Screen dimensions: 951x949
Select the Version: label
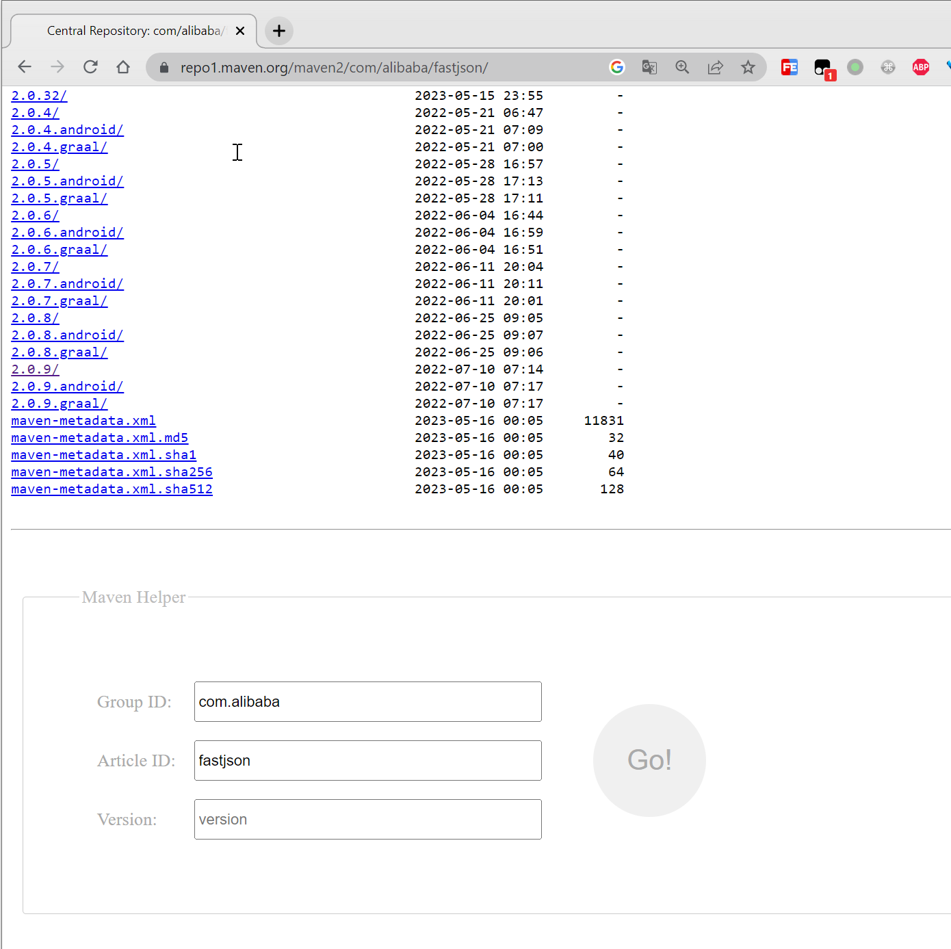pyautogui.click(x=127, y=820)
